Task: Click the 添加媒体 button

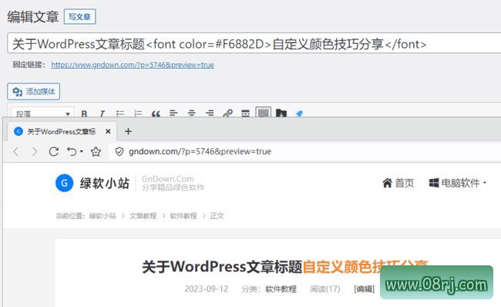Action: (34, 92)
